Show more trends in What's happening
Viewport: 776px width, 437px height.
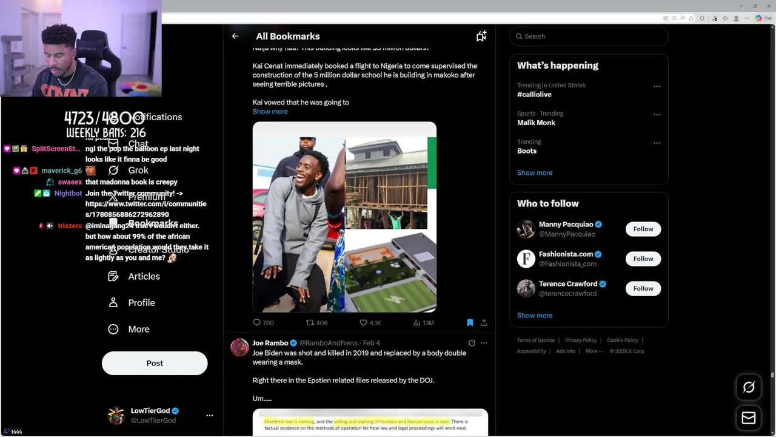coord(535,173)
